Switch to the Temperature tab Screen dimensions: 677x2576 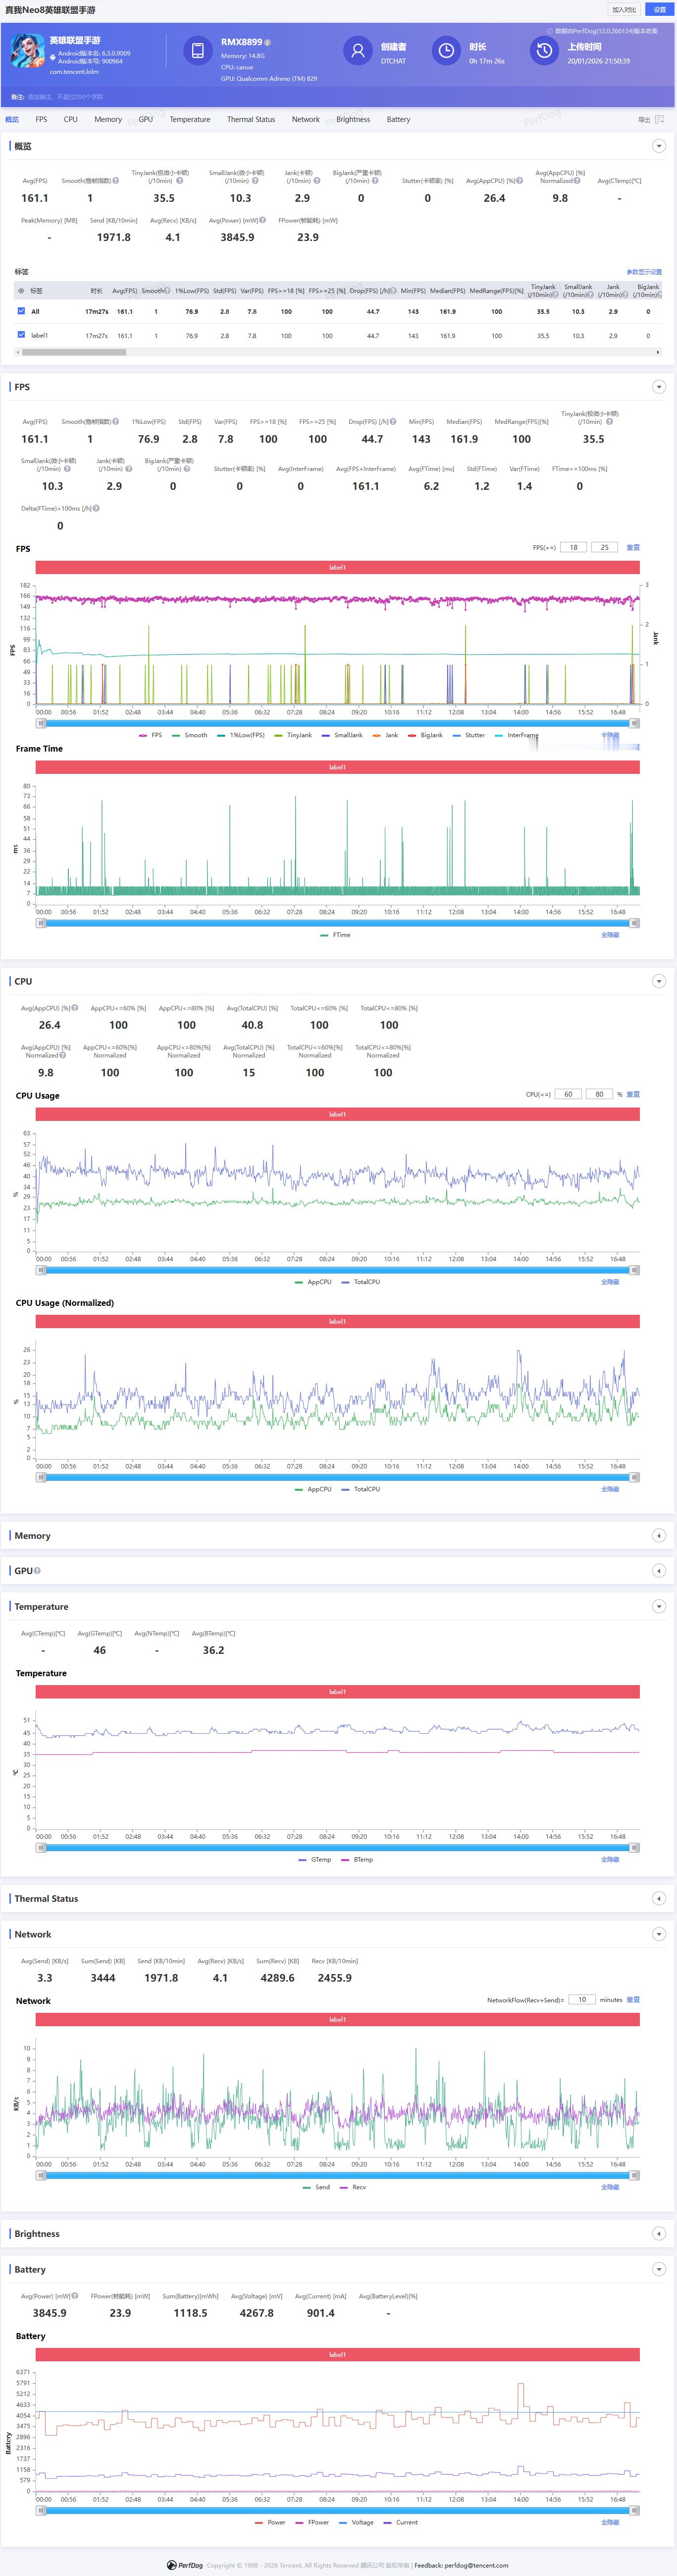pos(190,119)
